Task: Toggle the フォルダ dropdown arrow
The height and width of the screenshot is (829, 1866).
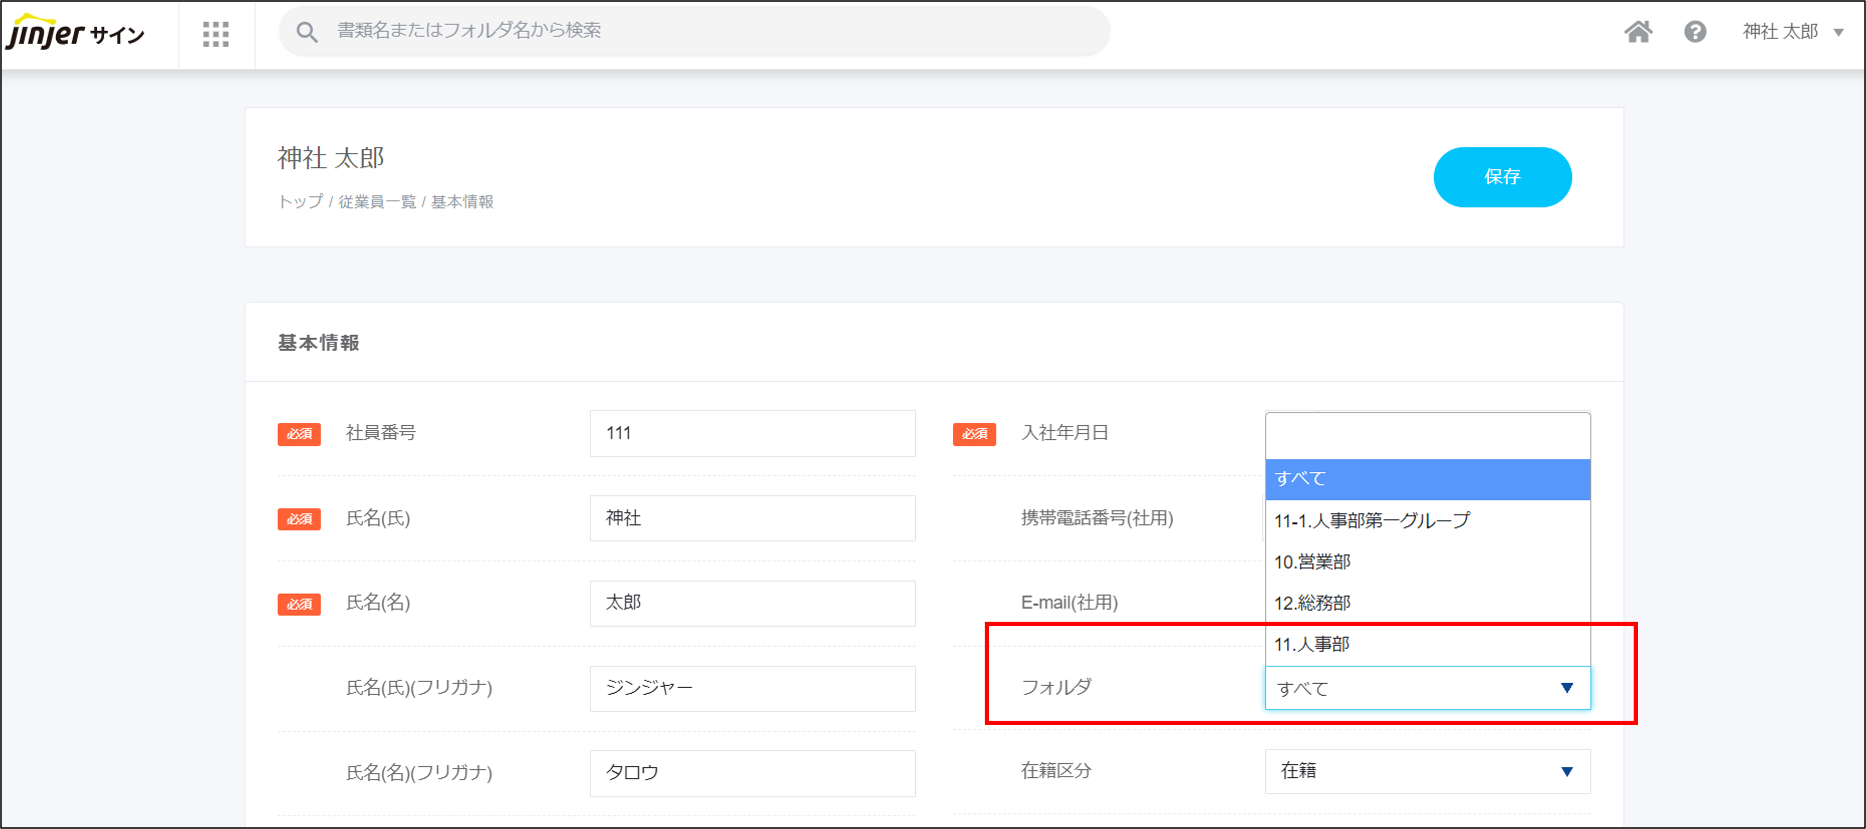Action: (1566, 688)
